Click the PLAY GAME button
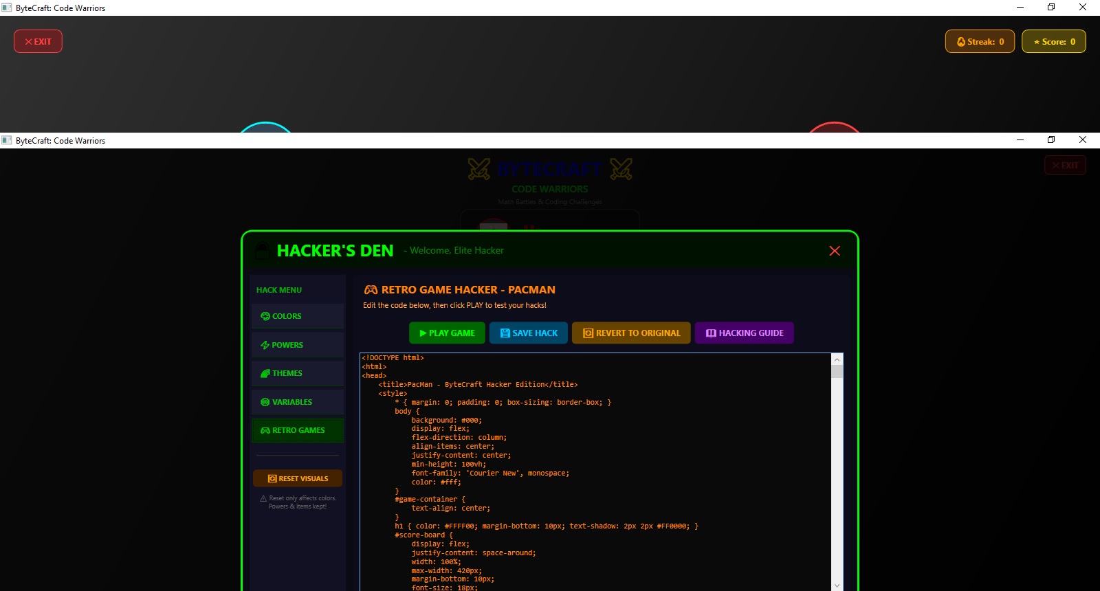Viewport: 1100px width, 591px height. click(x=447, y=333)
